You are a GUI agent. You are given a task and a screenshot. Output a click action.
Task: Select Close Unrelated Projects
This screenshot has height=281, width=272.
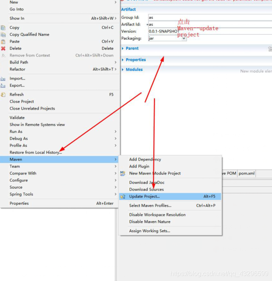(32, 108)
